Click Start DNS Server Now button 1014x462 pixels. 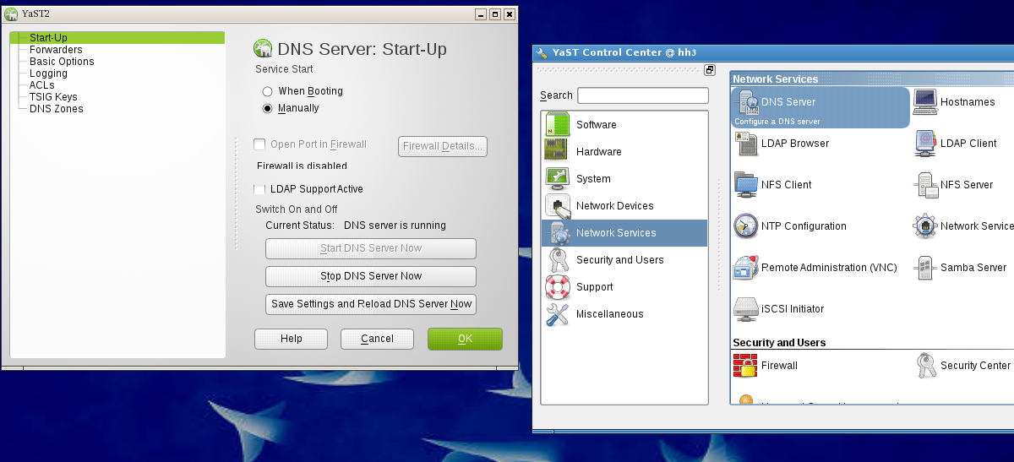pyautogui.click(x=371, y=248)
